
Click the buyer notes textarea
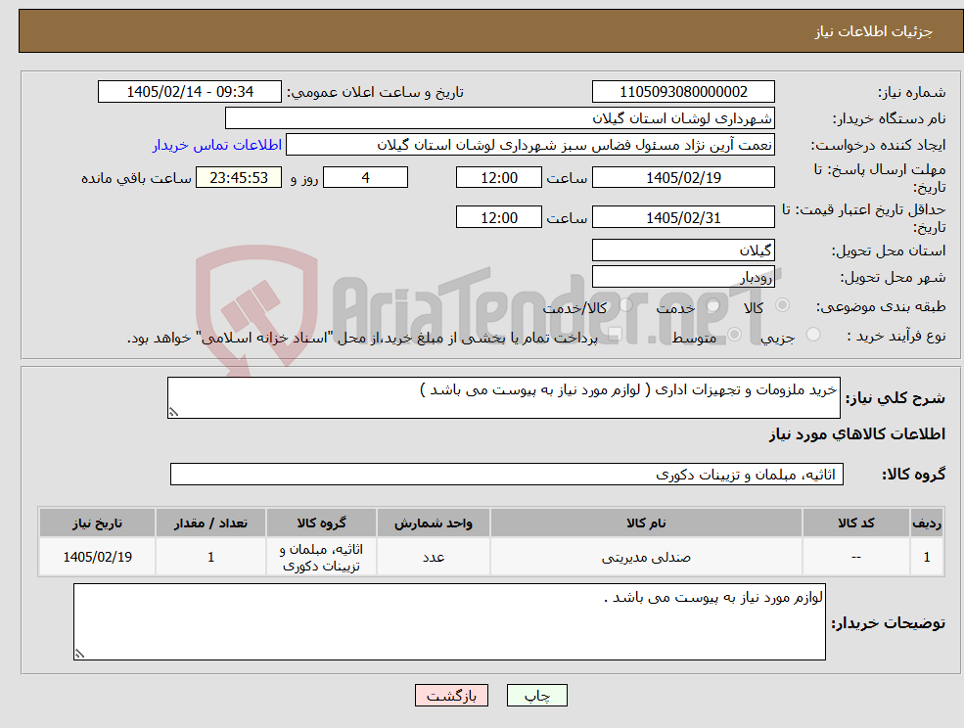pos(449,622)
